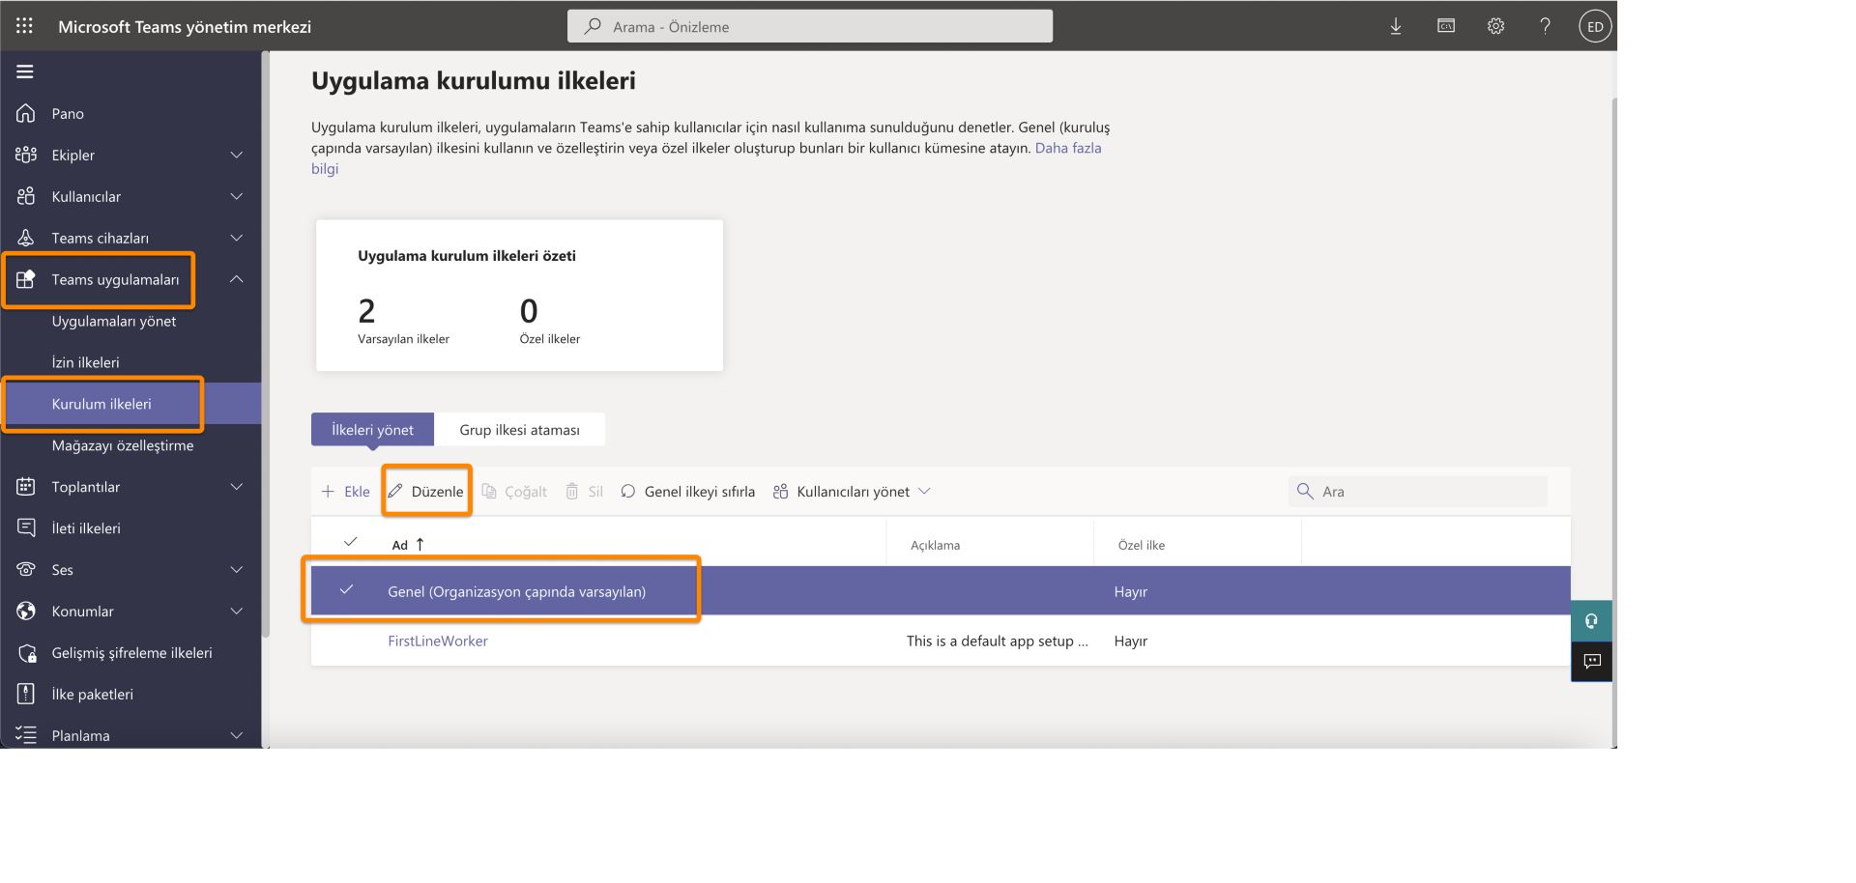Viewport: 1856px width, 883px height.
Task: Click the Sil trash icon
Action: point(572,492)
